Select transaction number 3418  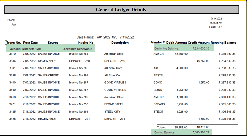click(x=12, y=97)
